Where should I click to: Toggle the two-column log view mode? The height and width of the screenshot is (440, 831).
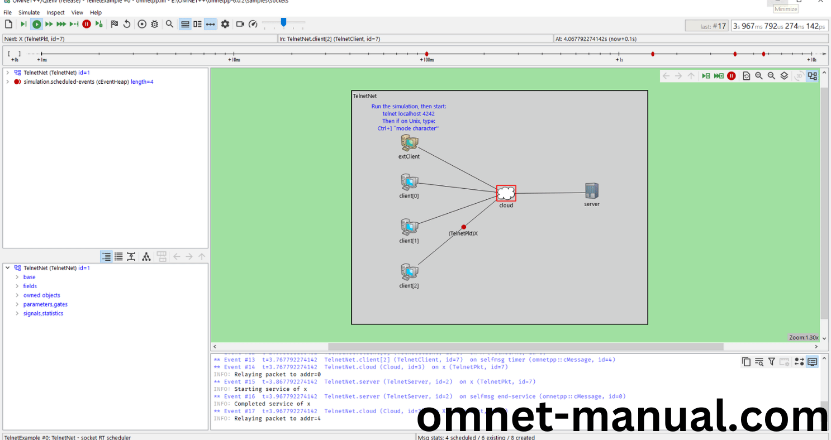197,24
